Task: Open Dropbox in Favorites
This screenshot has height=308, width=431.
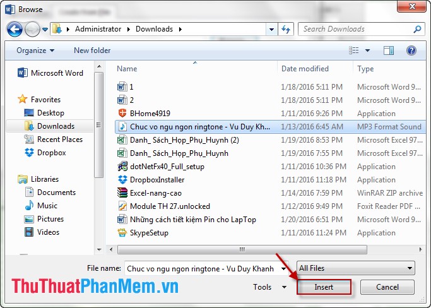Action: pyautogui.click(x=45, y=153)
